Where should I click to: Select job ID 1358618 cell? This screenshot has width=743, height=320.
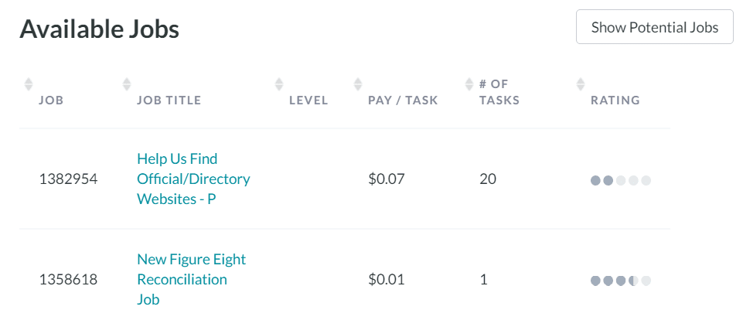click(68, 280)
